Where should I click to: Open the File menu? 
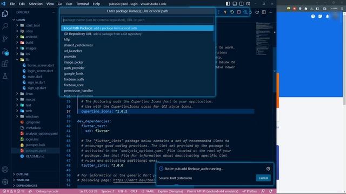click(12, 4)
